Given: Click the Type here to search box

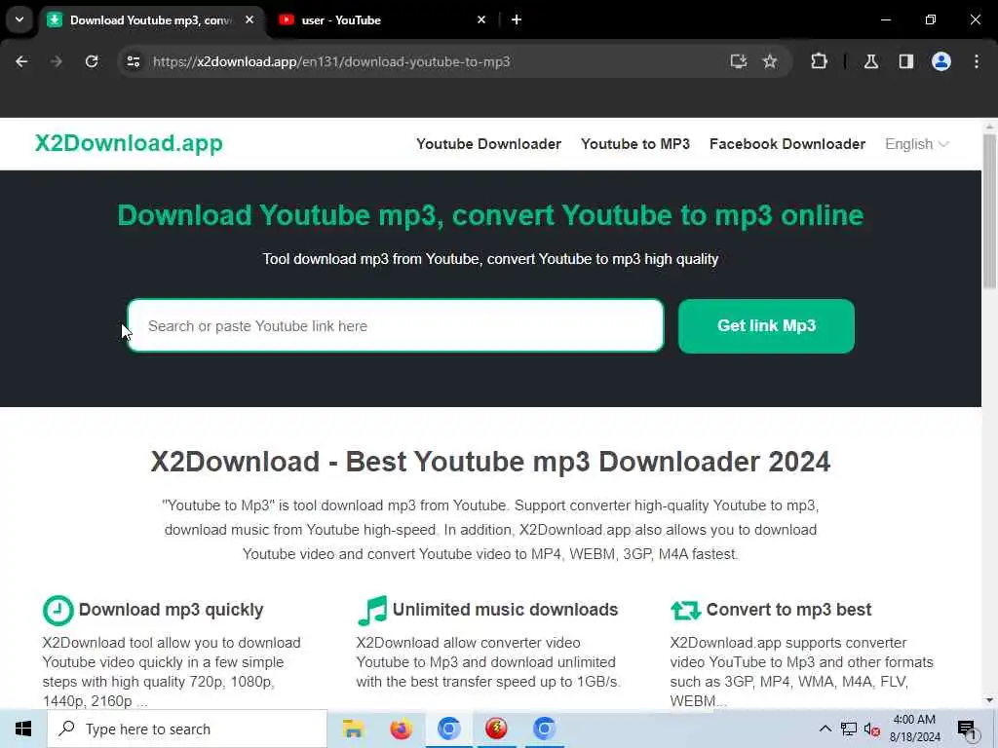Looking at the screenshot, I should pyautogui.click(x=187, y=729).
